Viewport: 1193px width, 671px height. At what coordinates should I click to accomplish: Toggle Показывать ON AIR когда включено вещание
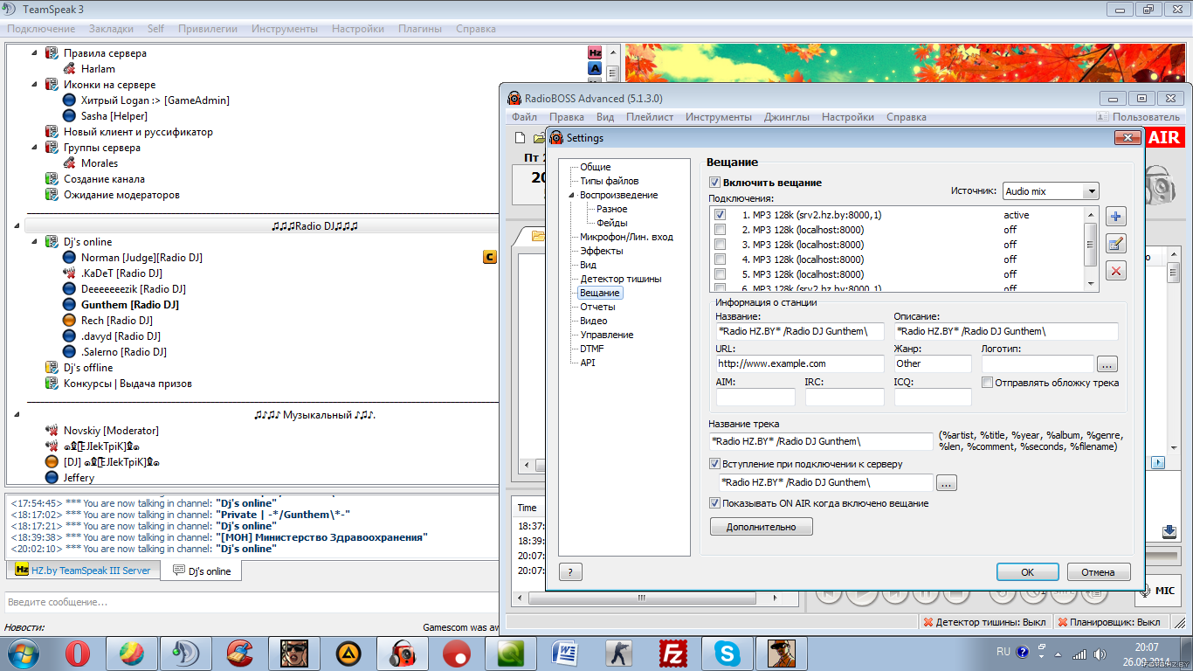(714, 503)
